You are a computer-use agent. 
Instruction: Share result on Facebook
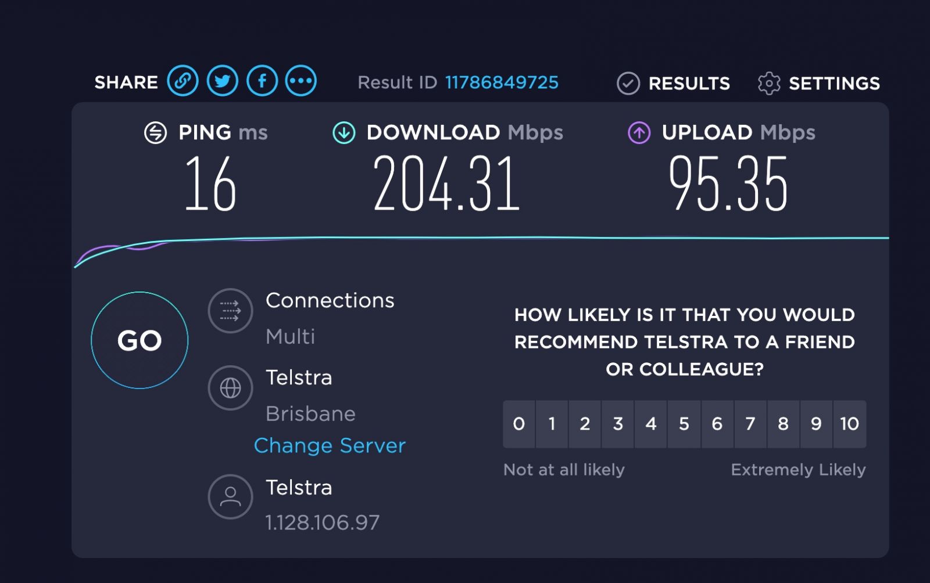262,81
